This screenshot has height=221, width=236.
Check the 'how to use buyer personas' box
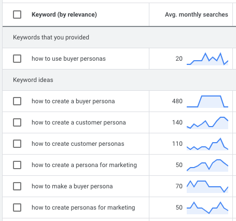coord(17,59)
